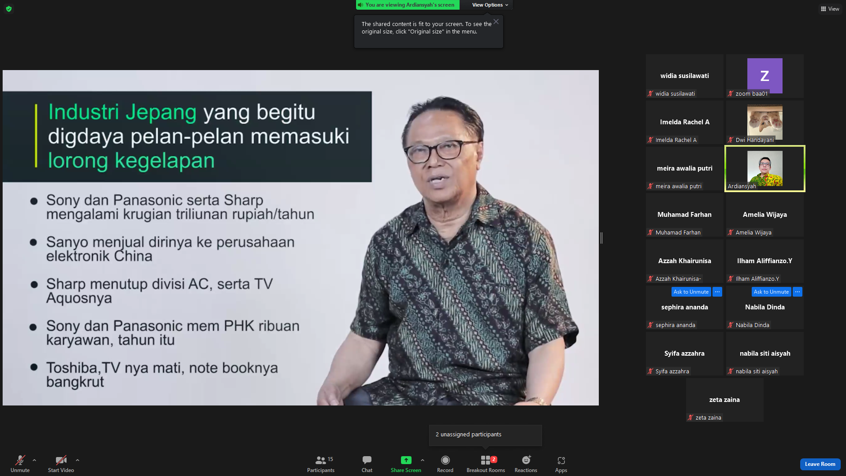Click the shared slide title "Industri Jepang"
The width and height of the screenshot is (846, 476).
122,112
